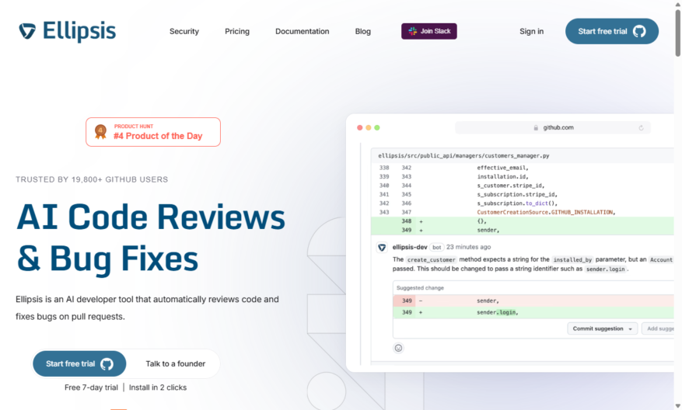Click header Start free trial button

611,31
